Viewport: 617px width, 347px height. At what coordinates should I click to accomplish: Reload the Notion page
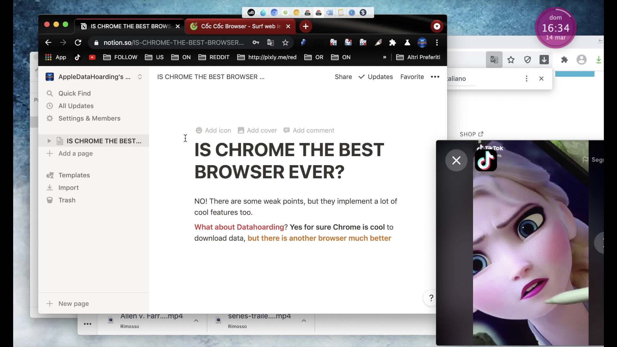78,42
